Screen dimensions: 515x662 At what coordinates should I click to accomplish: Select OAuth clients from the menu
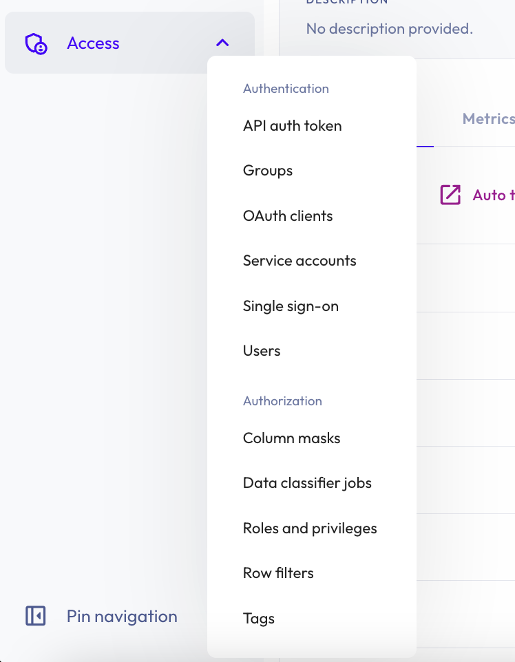288,215
